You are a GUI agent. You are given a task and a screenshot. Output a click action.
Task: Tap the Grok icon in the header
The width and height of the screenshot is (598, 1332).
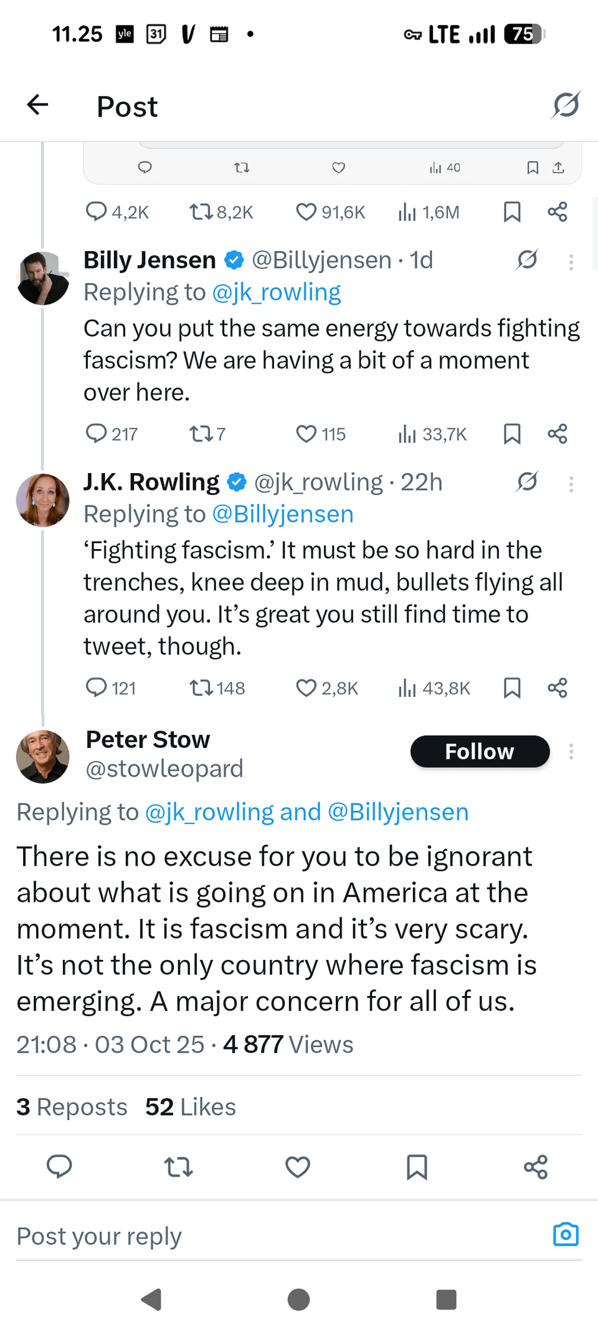point(566,105)
